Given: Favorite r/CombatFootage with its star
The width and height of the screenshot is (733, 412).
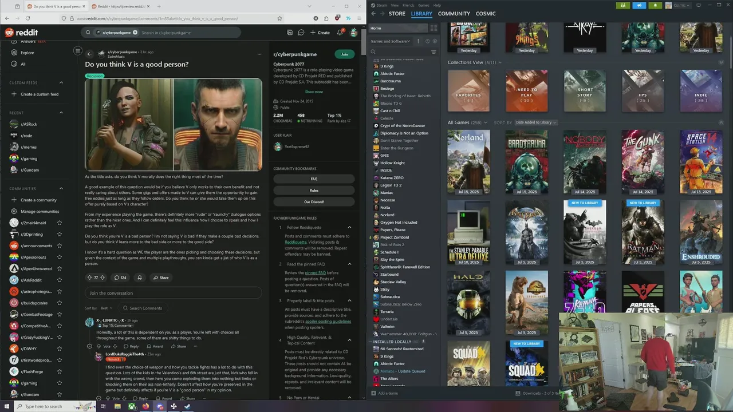Looking at the screenshot, I should (x=59, y=314).
